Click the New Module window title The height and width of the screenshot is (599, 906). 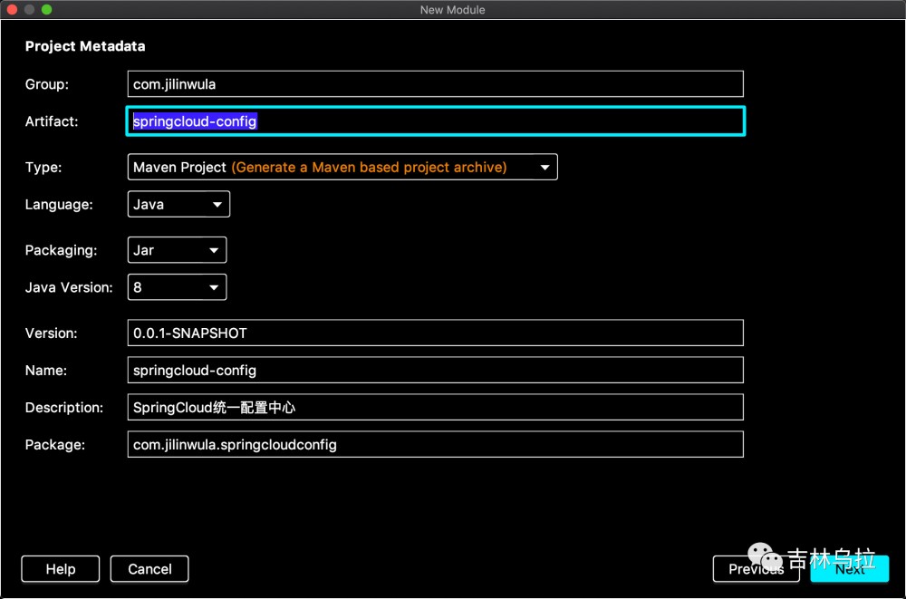coord(452,10)
